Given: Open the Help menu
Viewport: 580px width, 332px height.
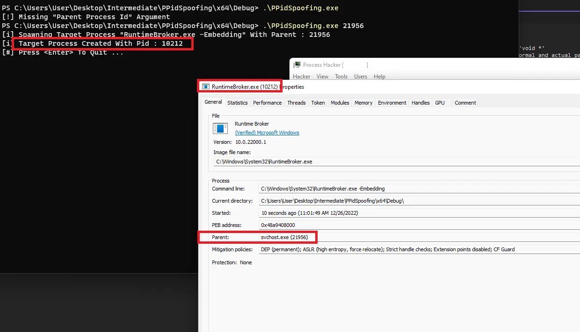Looking at the screenshot, I should (x=379, y=77).
